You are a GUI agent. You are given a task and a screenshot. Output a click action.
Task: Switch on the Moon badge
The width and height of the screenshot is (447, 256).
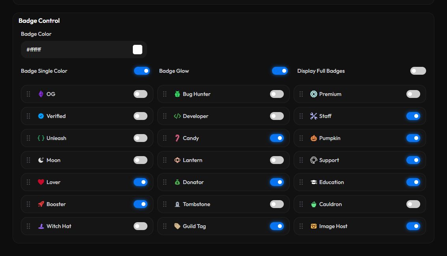(x=141, y=160)
